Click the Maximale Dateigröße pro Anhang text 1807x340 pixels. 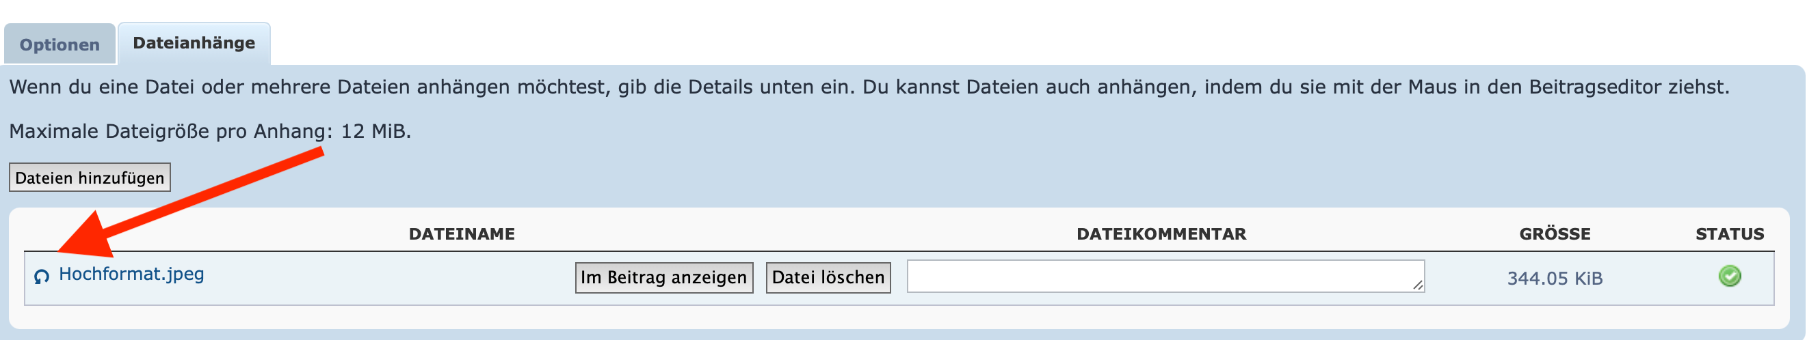[170, 132]
